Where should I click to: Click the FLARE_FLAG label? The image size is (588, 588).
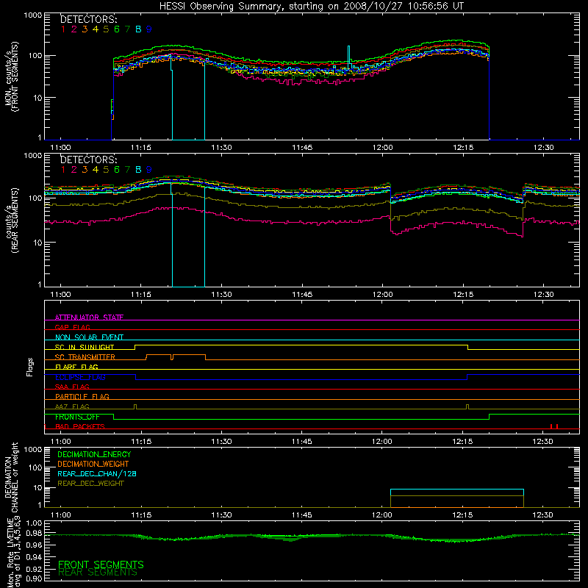[x=76, y=367]
